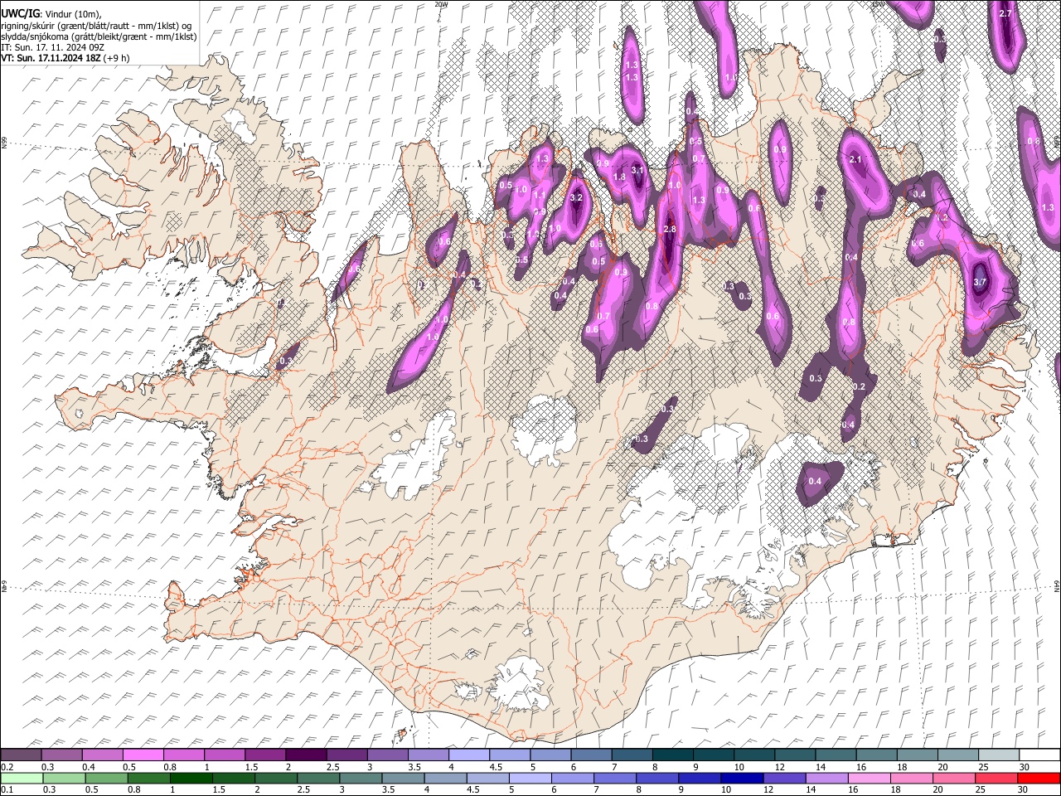
Task: Click the darkest purple top-row swatch between 2 and 2.5
Action: pos(305,755)
